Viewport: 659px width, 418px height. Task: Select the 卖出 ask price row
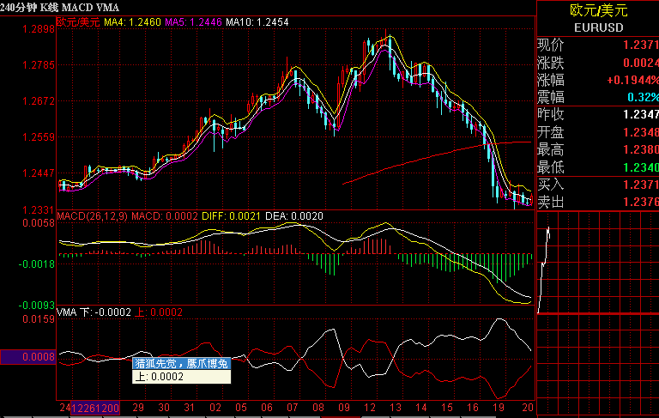point(598,203)
